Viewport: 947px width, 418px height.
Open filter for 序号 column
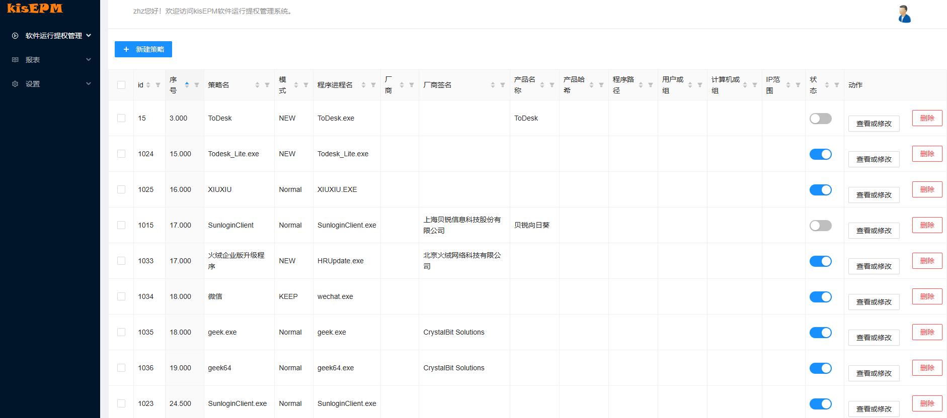197,85
